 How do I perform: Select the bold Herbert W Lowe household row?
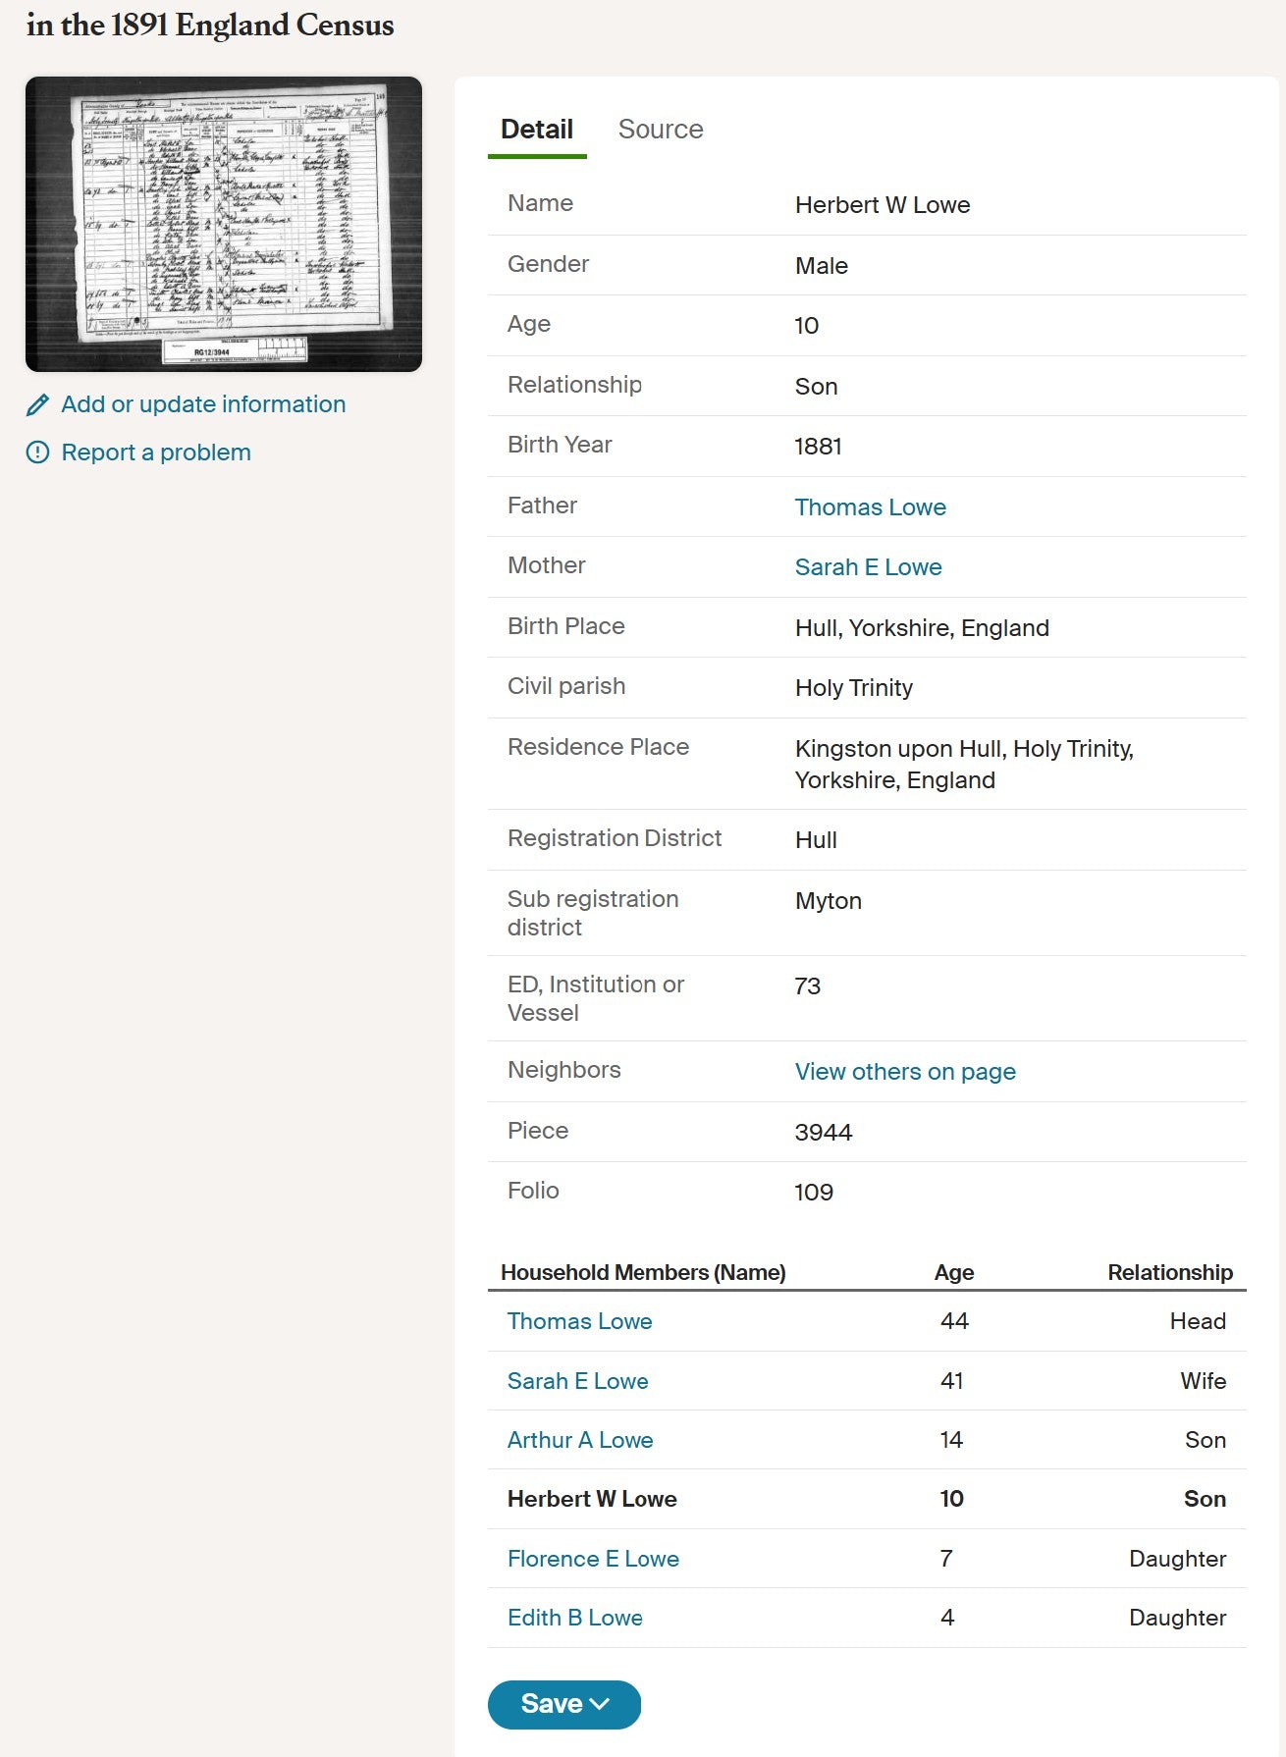(592, 1499)
